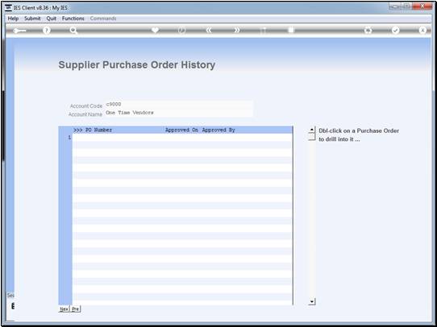437x327 pixels.
Task: Click the clipboard icon in the toolbar
Action: pyautogui.click(x=291, y=30)
